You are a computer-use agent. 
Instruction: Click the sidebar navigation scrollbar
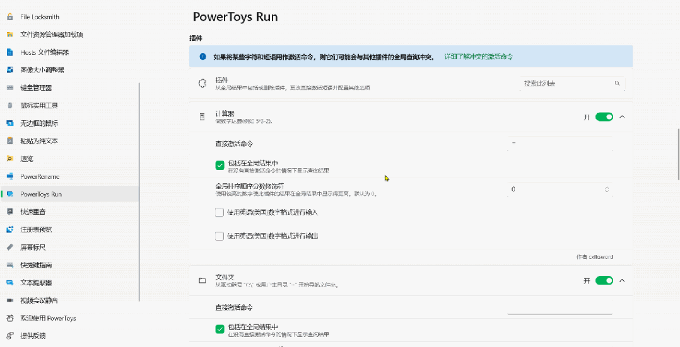[139, 192]
